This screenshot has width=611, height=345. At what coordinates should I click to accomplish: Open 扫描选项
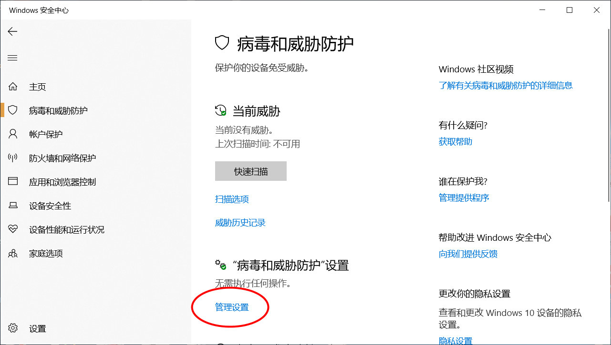pyautogui.click(x=232, y=199)
